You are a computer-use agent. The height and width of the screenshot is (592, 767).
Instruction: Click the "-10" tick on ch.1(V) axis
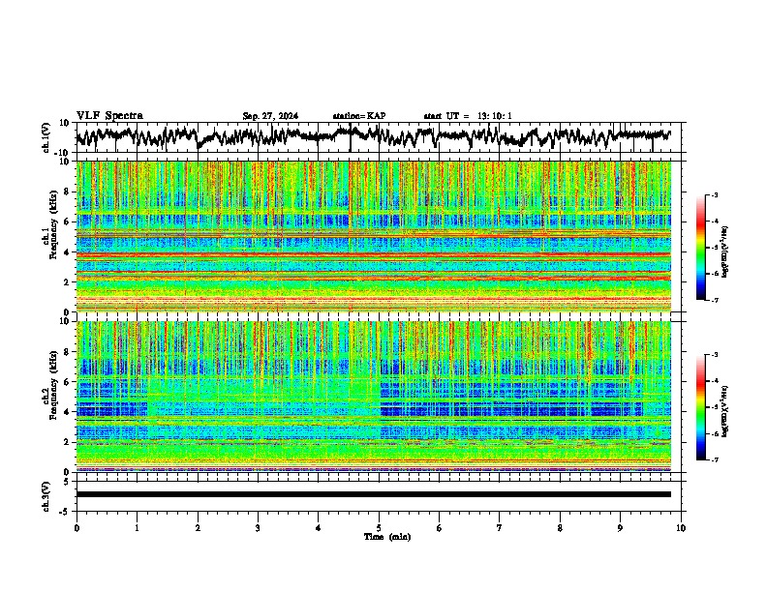(x=63, y=153)
